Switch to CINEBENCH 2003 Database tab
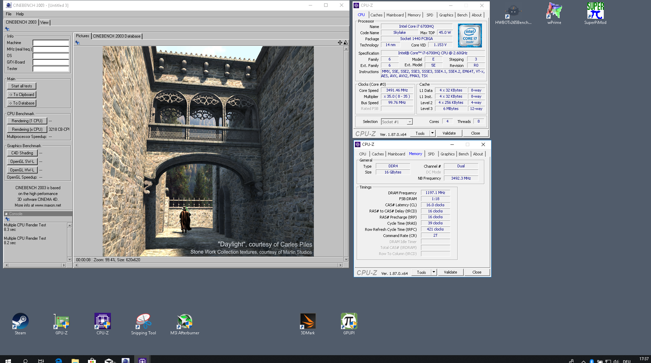651x363 pixels. [117, 36]
